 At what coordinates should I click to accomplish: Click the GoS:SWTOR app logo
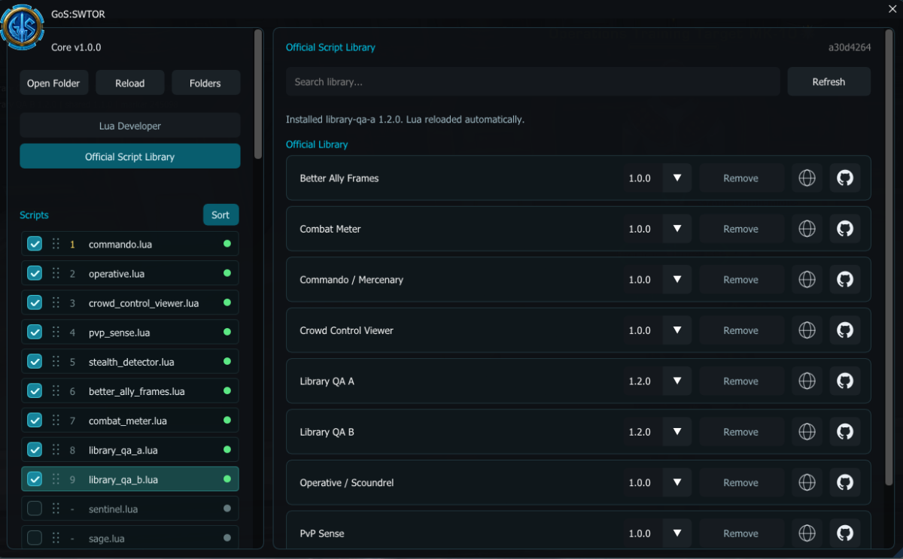pos(23,27)
